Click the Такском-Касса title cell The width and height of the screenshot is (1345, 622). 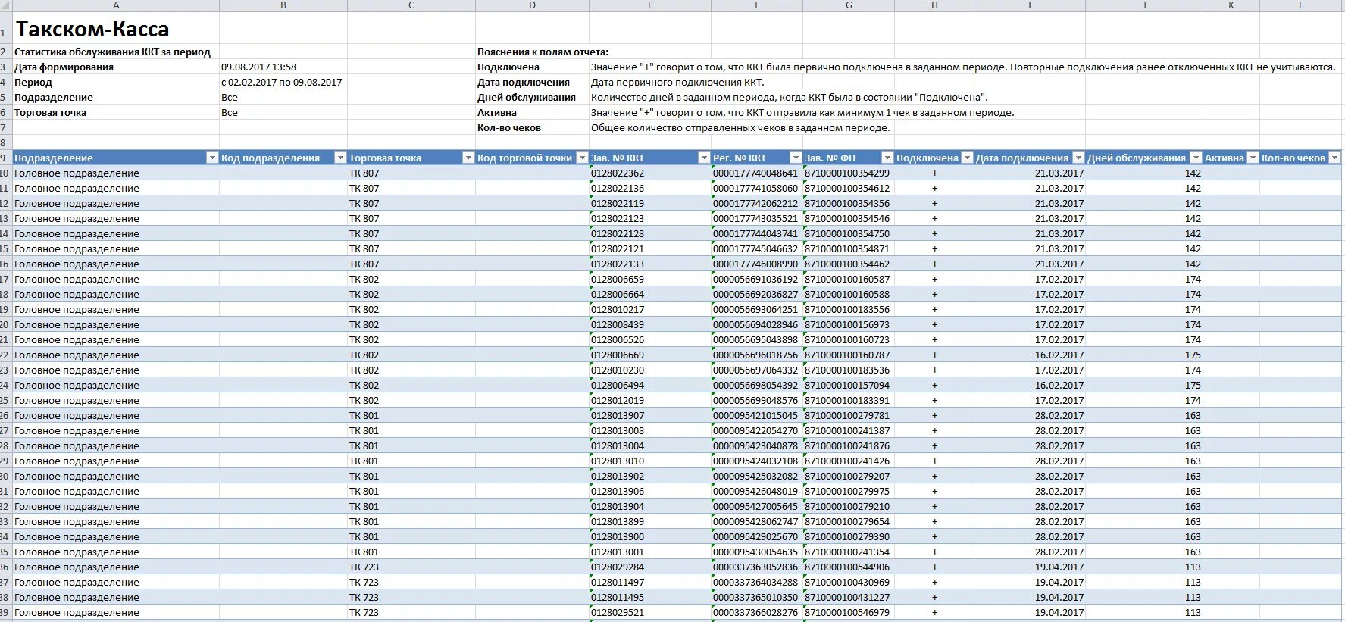116,29
